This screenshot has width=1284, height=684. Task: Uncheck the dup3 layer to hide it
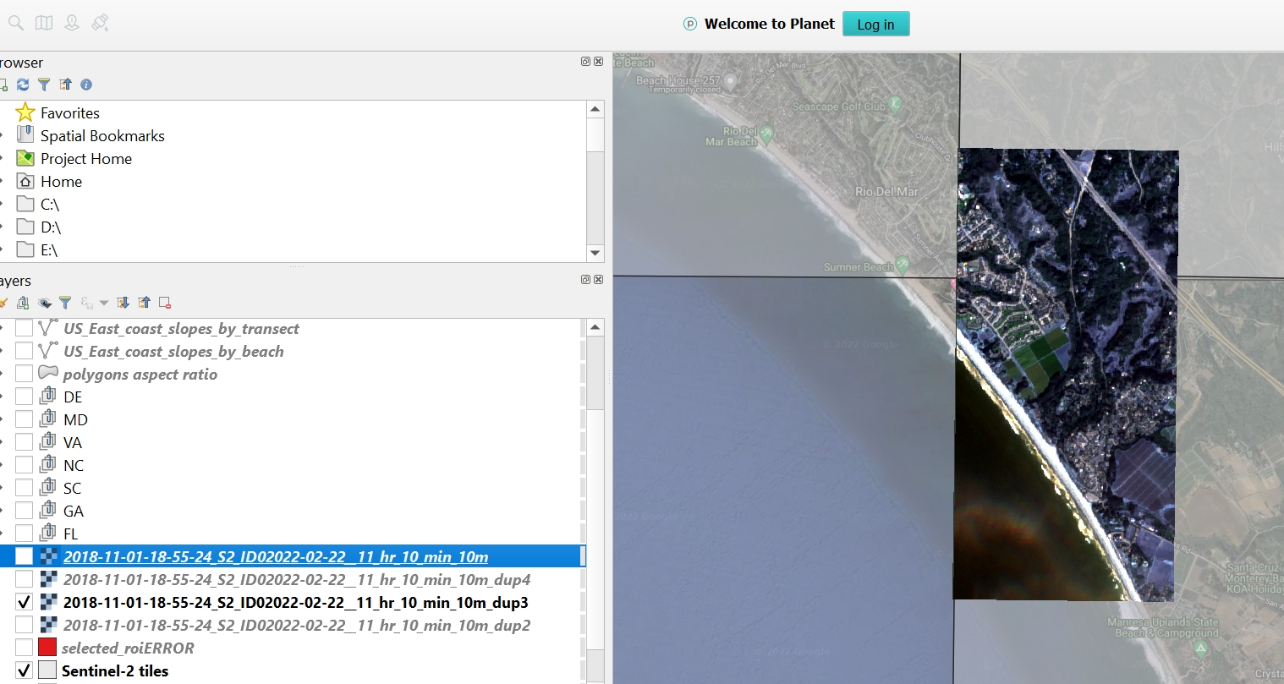(x=24, y=602)
